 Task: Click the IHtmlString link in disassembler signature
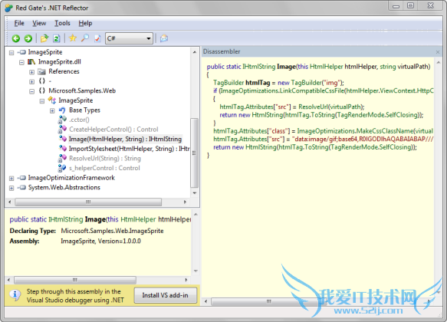[259, 67]
